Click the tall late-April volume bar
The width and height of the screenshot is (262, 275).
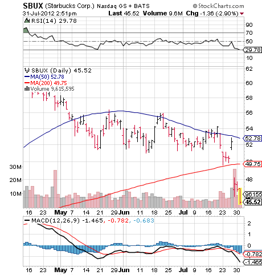click(55, 189)
